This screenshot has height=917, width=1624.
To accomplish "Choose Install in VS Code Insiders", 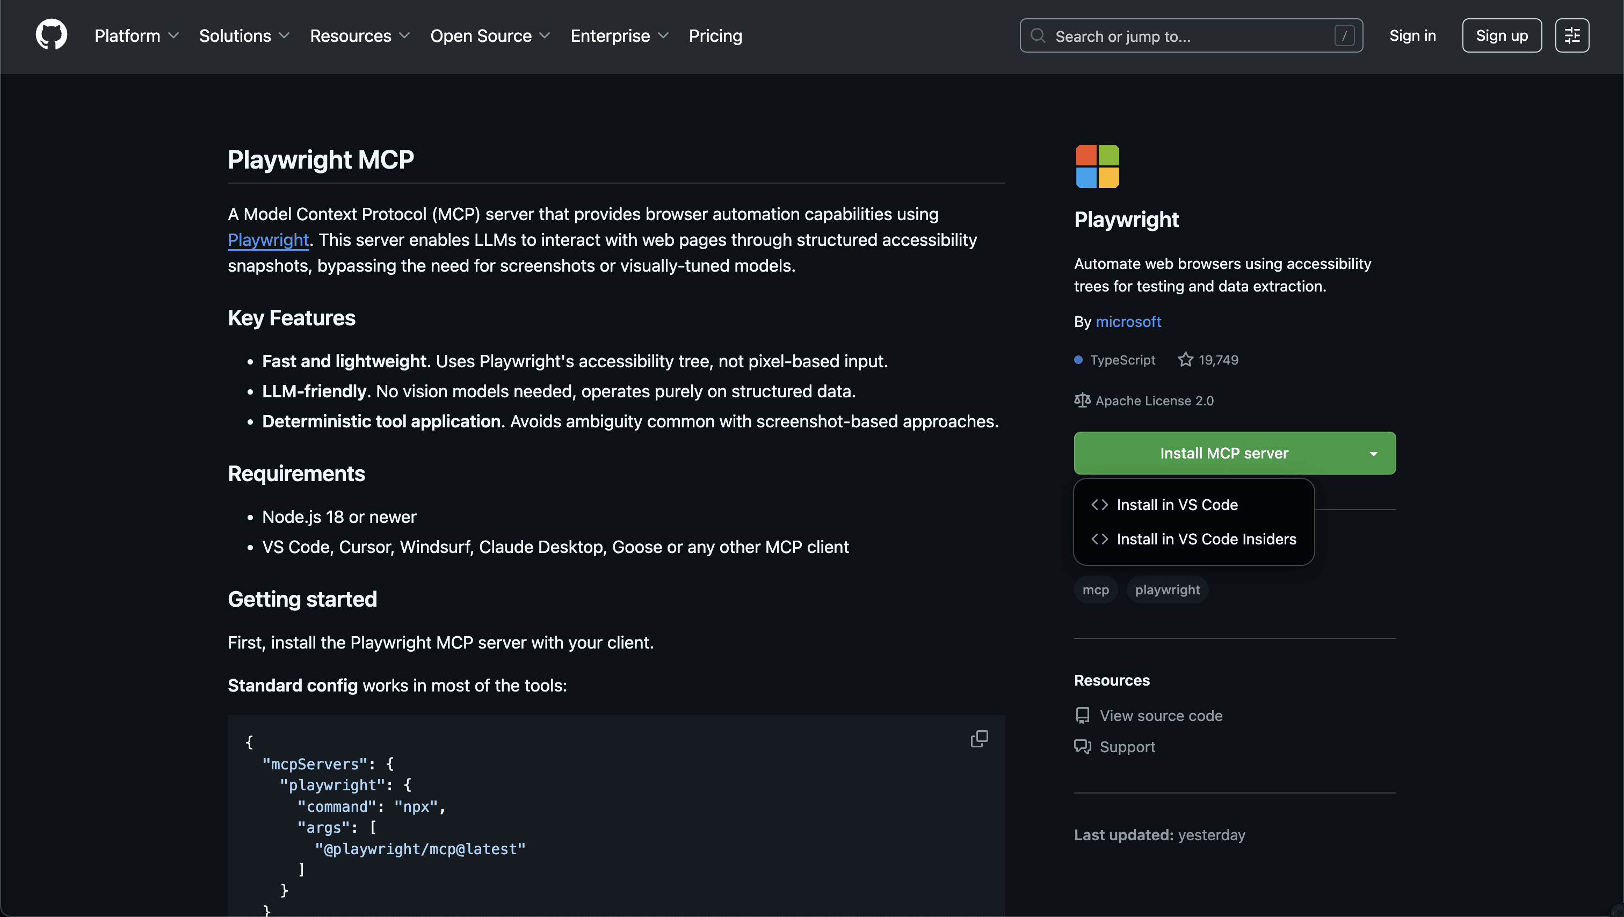I will click(x=1193, y=540).
